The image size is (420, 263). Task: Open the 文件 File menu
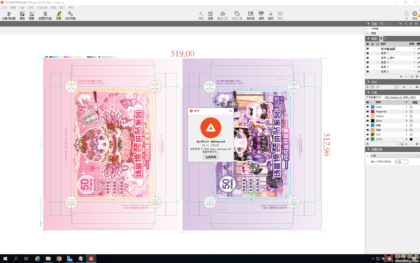tap(4, 8)
